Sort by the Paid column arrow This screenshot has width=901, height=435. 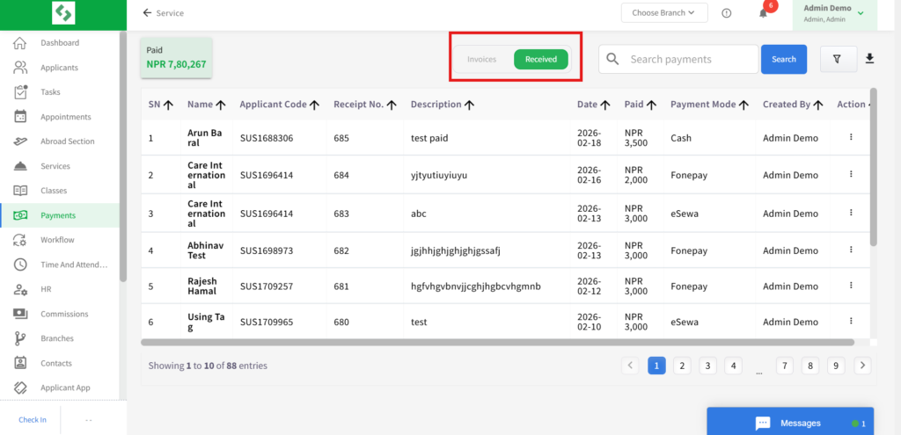(x=652, y=105)
